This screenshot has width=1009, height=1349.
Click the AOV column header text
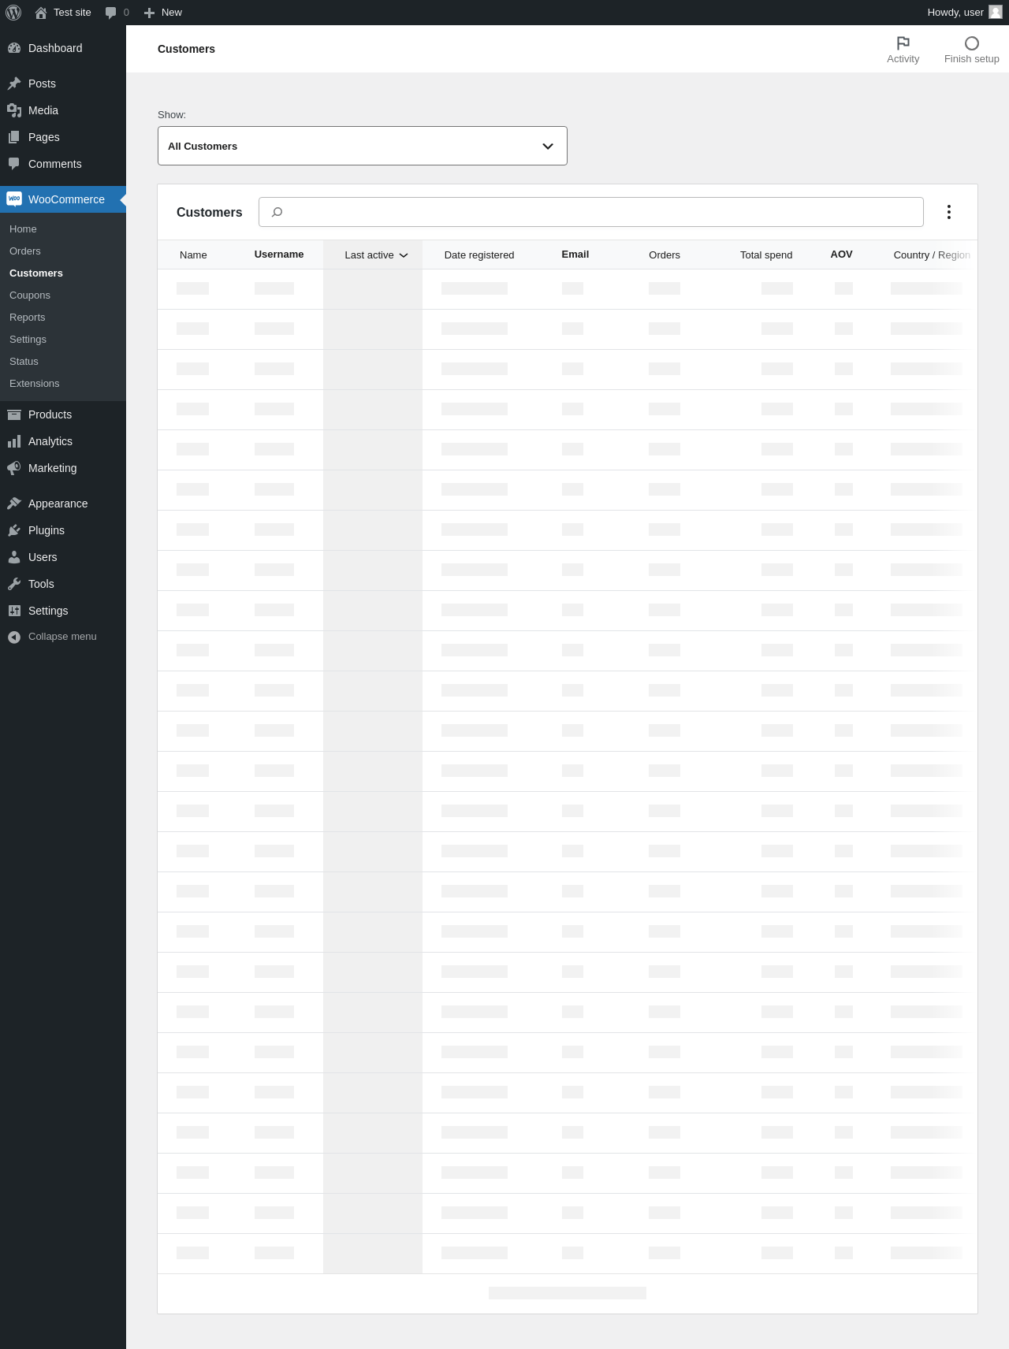coord(841,255)
